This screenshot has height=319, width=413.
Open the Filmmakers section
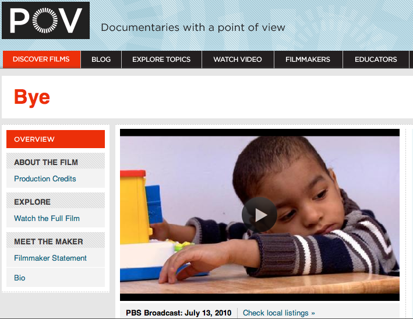pyautogui.click(x=308, y=59)
